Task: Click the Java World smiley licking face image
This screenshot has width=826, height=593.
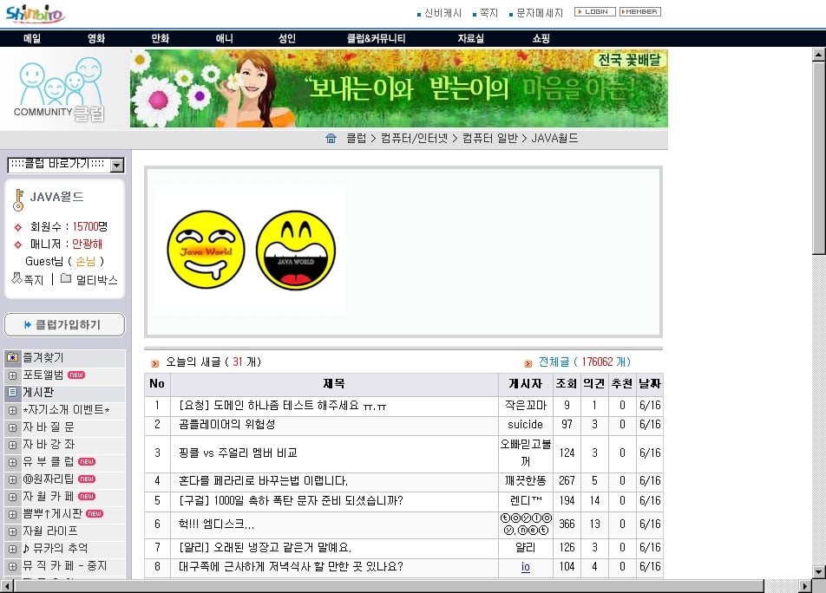Action: click(206, 250)
